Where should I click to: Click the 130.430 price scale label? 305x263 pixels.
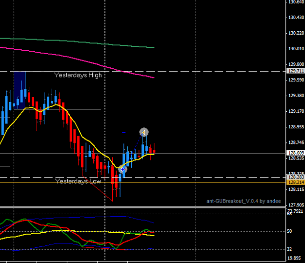pyautogui.click(x=296, y=18)
